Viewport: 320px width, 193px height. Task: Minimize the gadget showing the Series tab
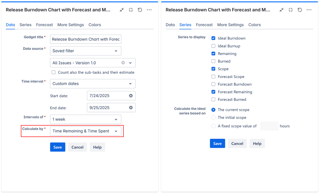[x=282, y=10]
